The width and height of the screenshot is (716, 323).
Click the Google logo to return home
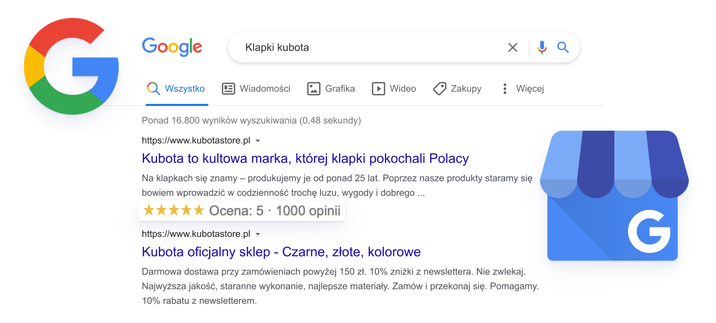pyautogui.click(x=172, y=47)
